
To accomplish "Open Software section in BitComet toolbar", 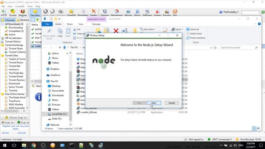I will pos(147,13).
